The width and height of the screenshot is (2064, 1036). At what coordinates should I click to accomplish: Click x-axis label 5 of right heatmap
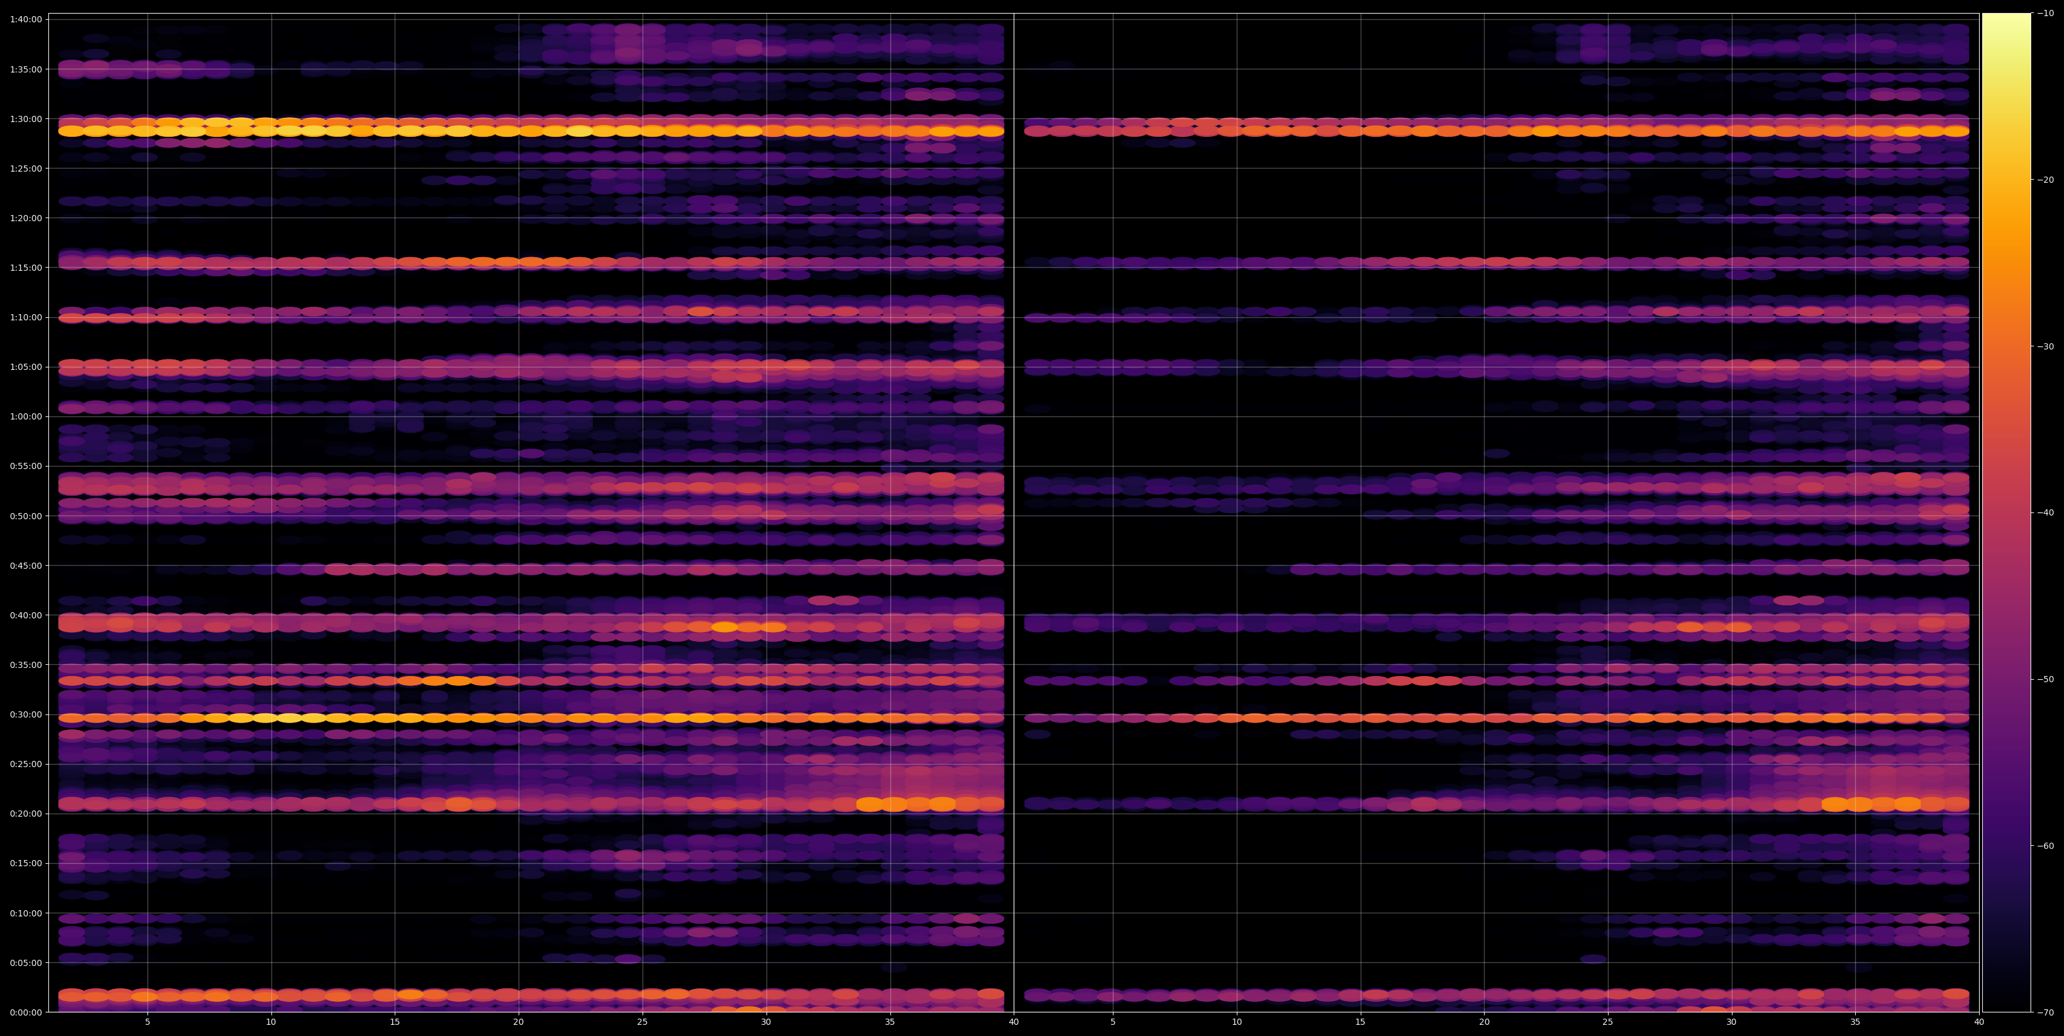[x=1113, y=1022]
